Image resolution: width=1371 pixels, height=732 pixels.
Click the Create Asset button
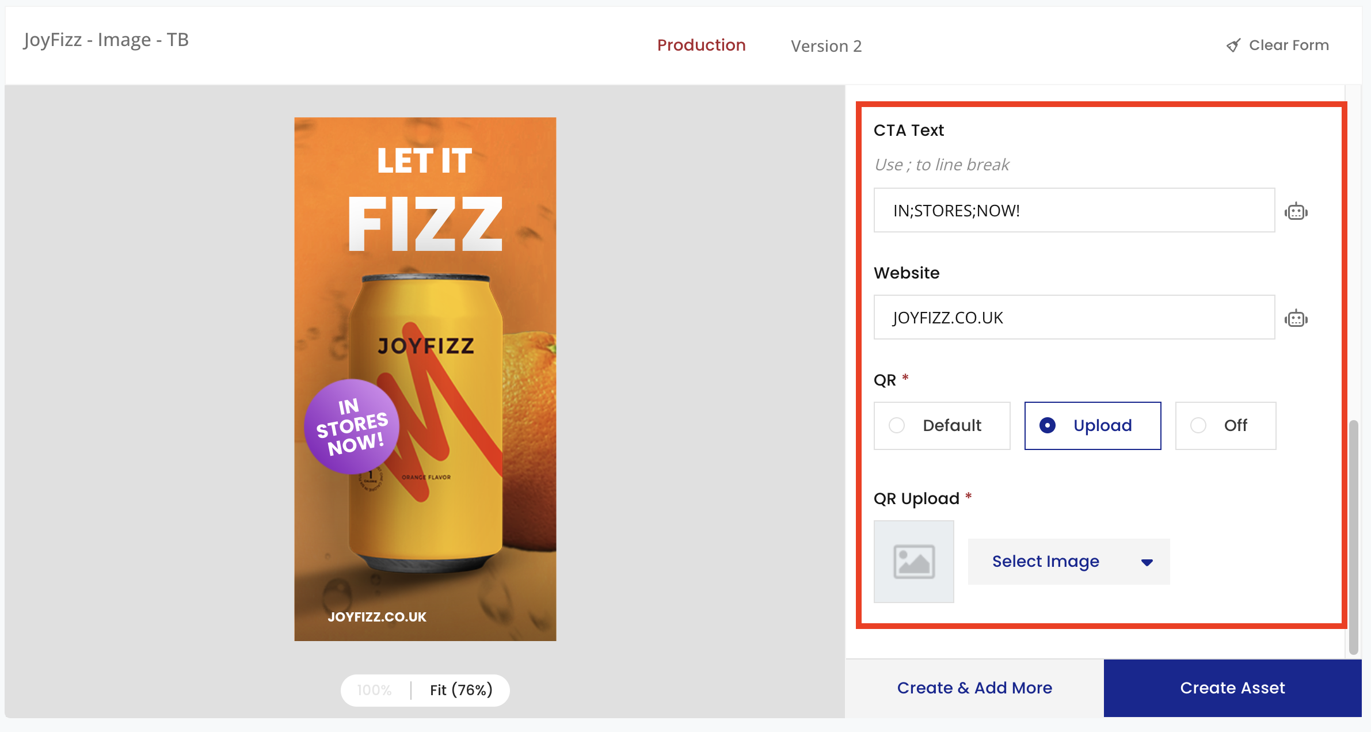[1232, 688]
